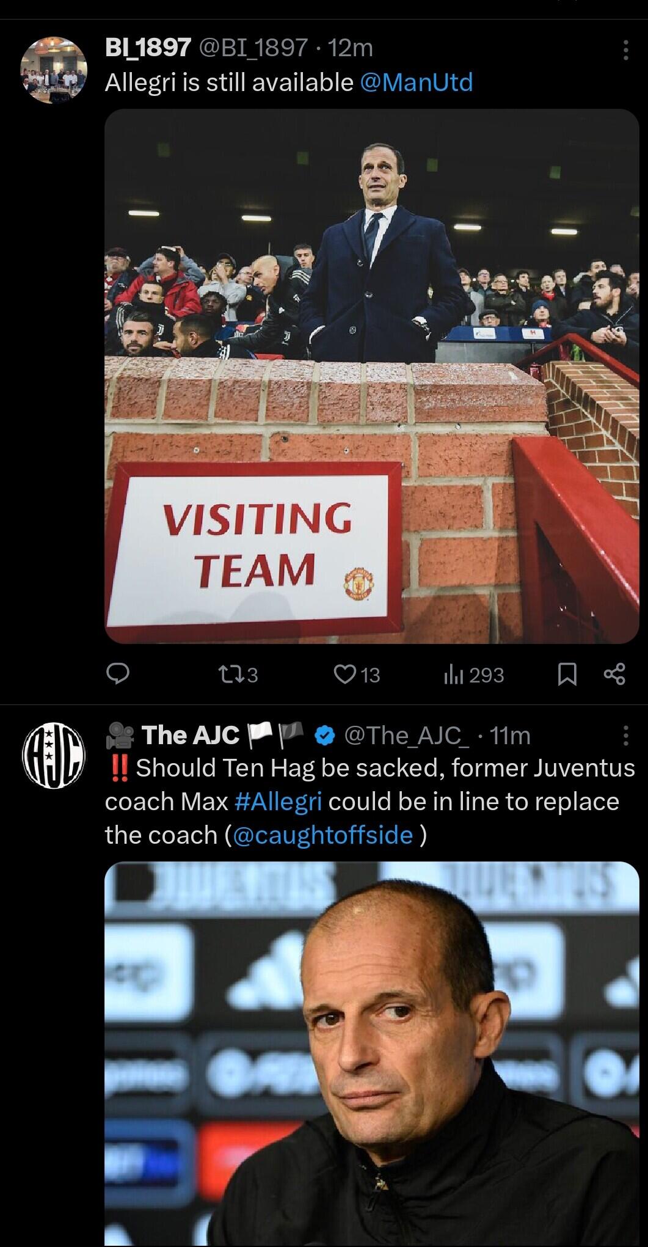The image size is (648, 1247).
Task: Open The AJC profile avatar
Action: [54, 755]
